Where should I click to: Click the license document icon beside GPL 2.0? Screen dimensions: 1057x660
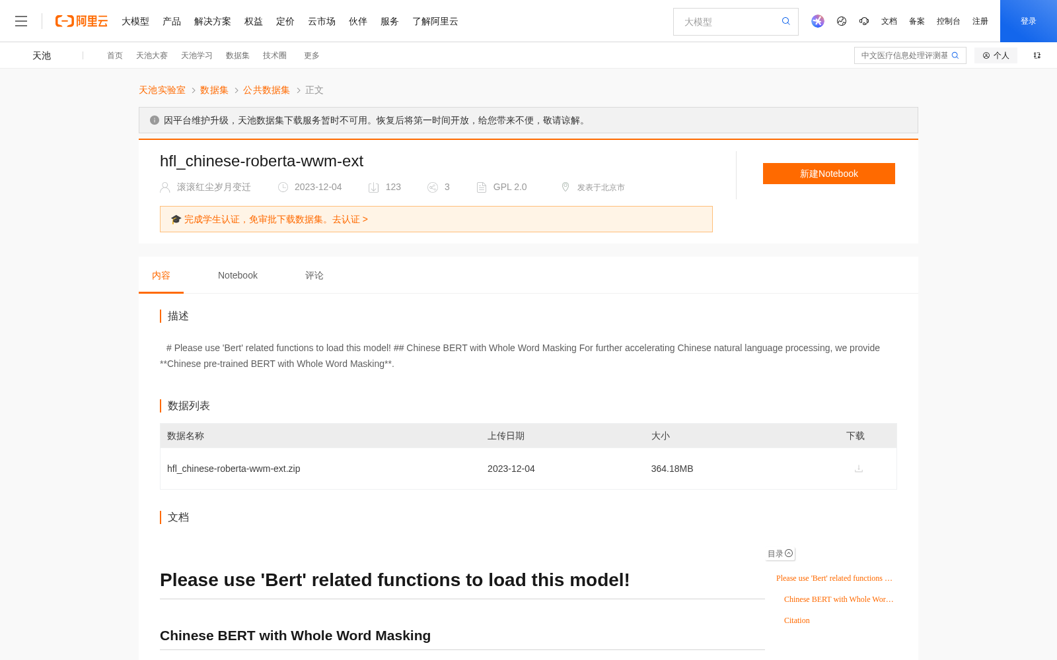click(x=482, y=187)
